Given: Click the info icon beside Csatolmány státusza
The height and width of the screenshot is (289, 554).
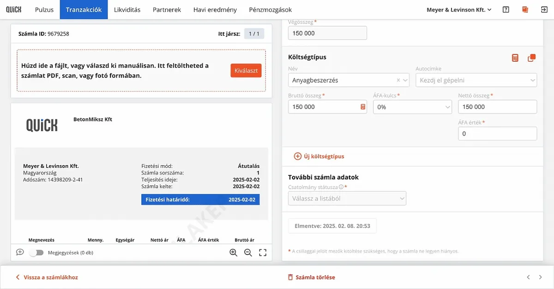Looking at the screenshot, I should pyautogui.click(x=341, y=187).
